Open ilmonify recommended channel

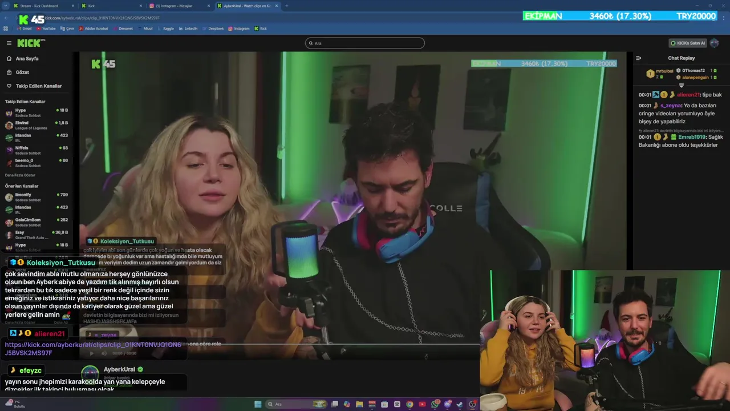[x=36, y=197]
